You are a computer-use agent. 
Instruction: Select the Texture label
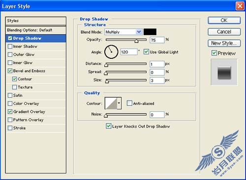coord(25,87)
